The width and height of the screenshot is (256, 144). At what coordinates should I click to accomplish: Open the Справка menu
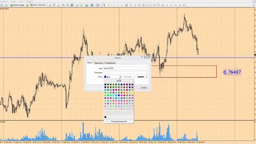[x=30, y=1]
